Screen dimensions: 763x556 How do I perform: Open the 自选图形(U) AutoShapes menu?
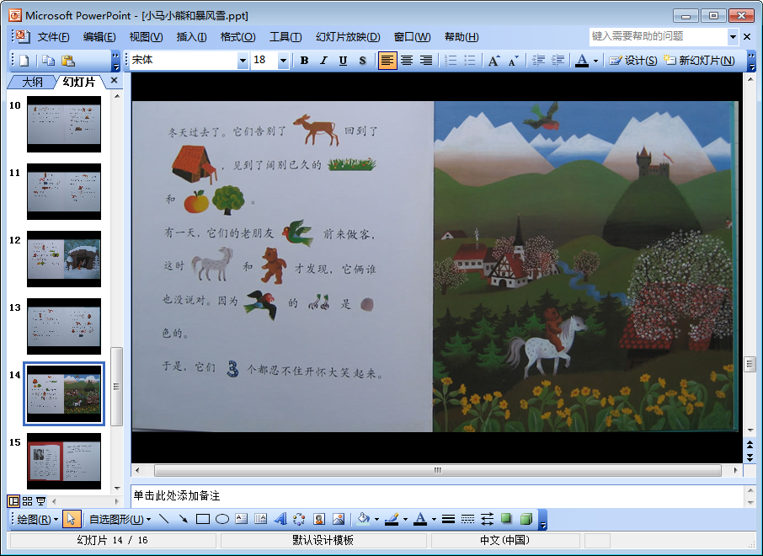click(120, 520)
